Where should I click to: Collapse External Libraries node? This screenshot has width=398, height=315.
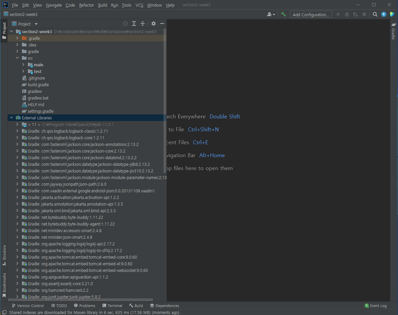[x=12, y=118]
